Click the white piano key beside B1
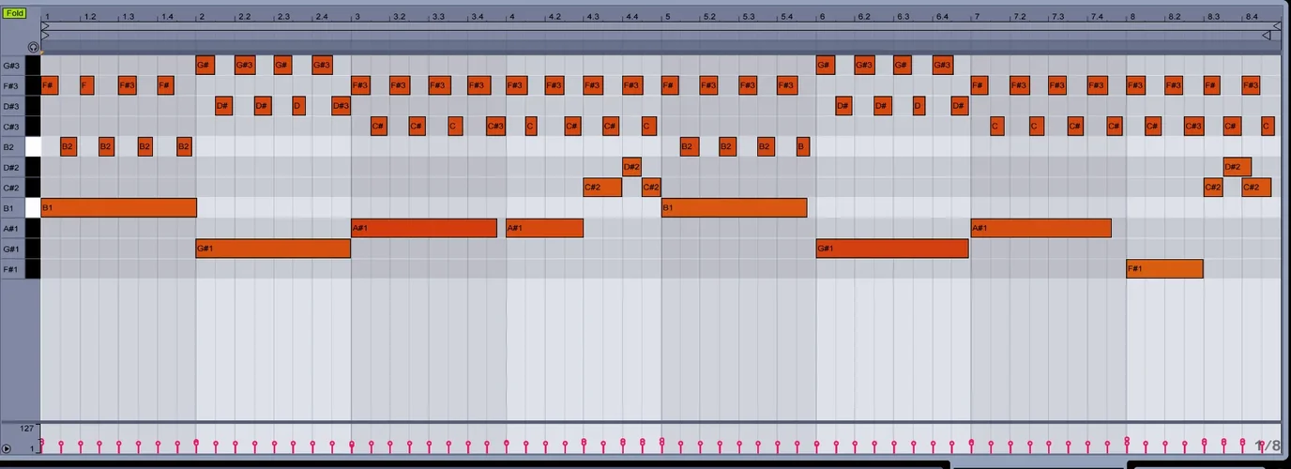The height and width of the screenshot is (469, 1291). [x=33, y=207]
